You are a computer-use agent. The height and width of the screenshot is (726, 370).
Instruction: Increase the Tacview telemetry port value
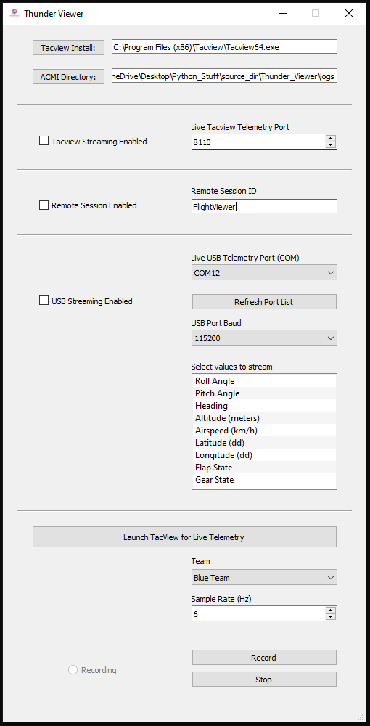click(x=330, y=139)
